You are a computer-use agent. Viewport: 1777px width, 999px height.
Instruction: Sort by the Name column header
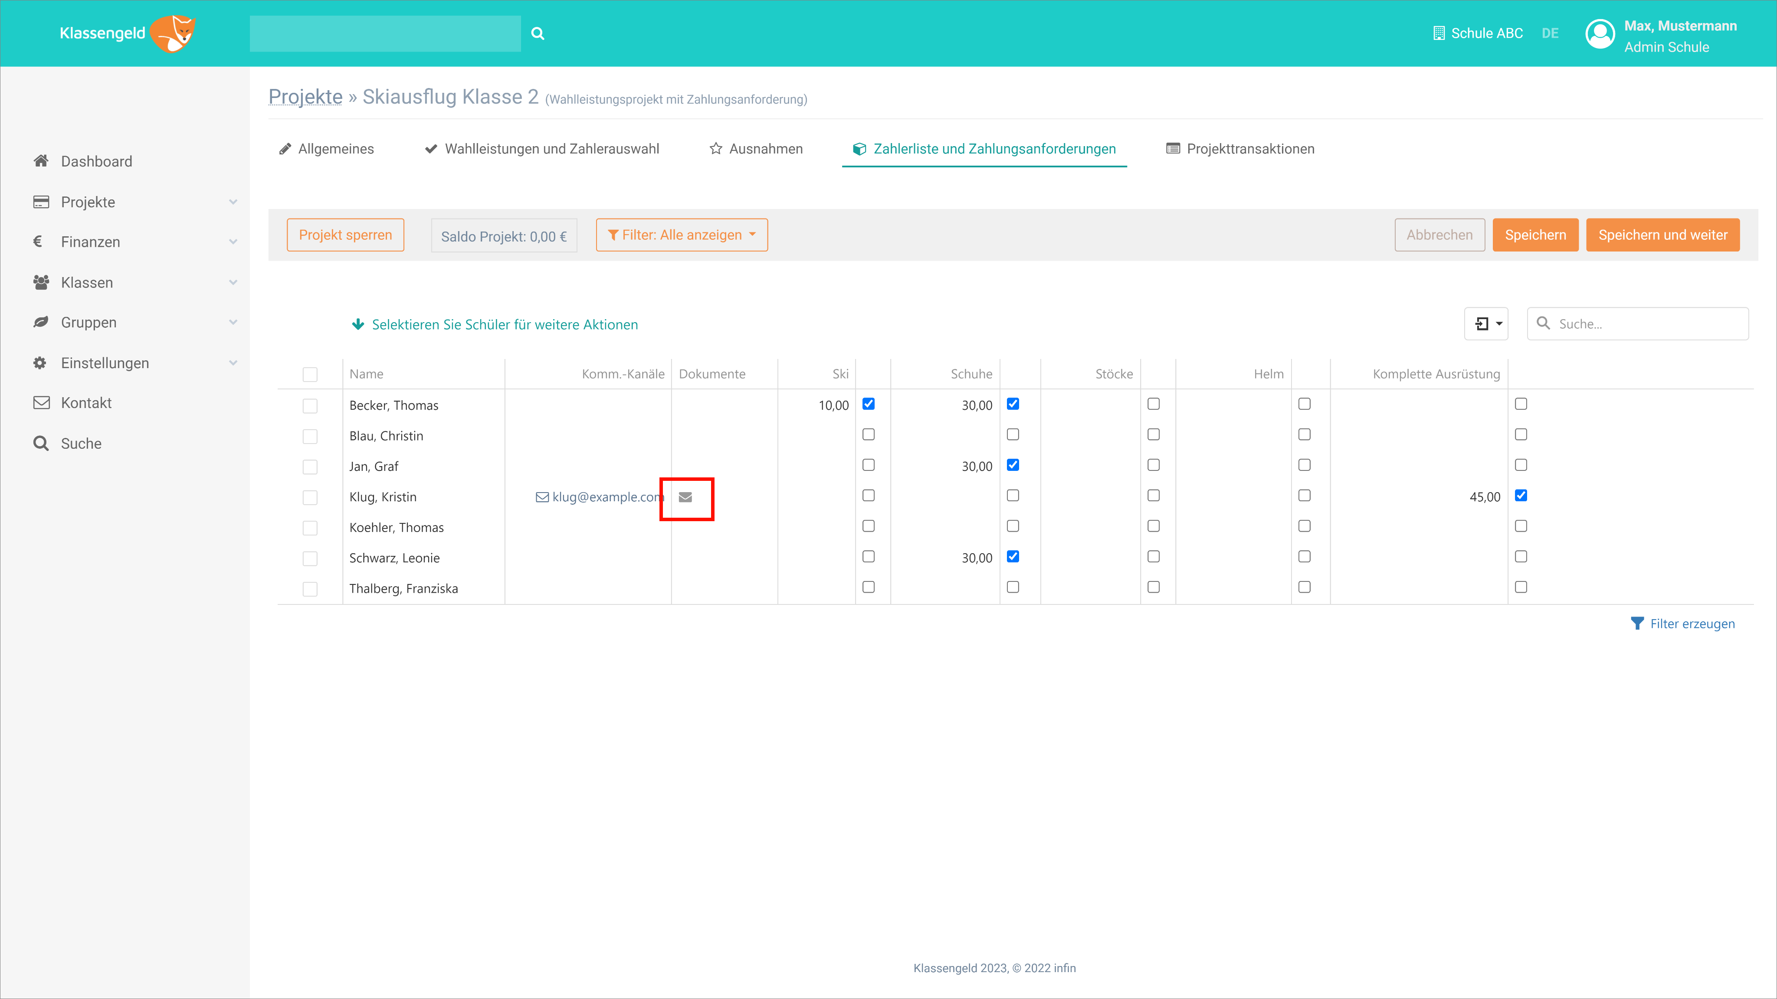click(366, 374)
